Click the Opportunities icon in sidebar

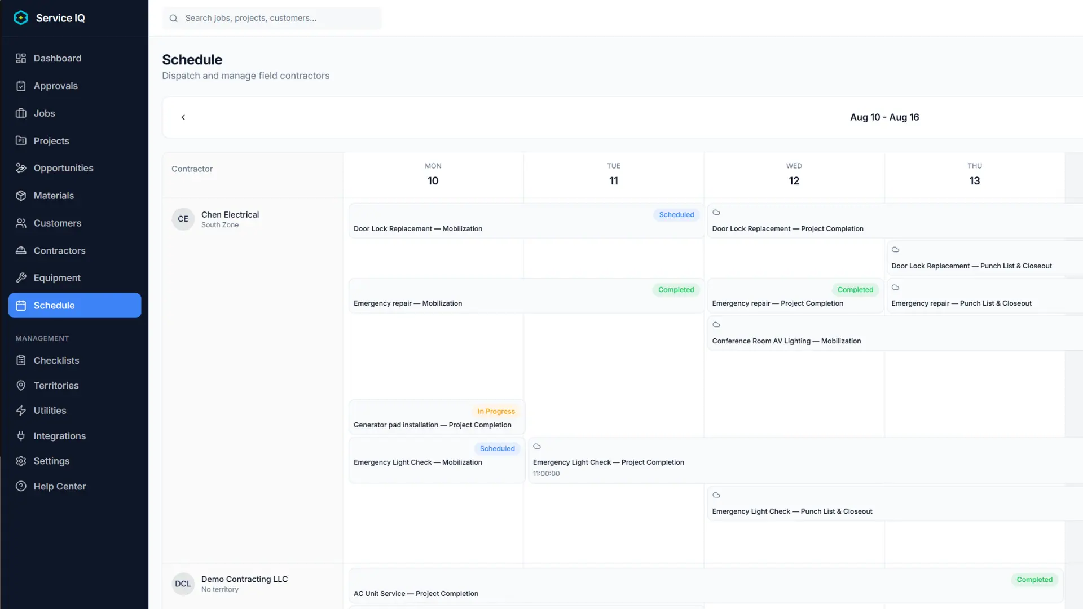pos(21,168)
